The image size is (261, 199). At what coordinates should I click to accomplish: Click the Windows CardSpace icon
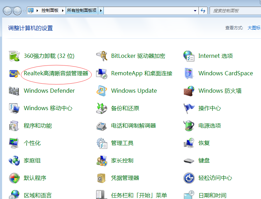click(x=189, y=73)
